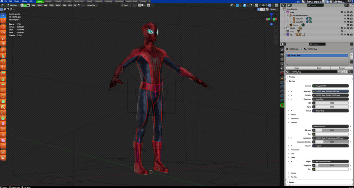Pin the properties editor context
354x188 pixels.
(x=352, y=49)
